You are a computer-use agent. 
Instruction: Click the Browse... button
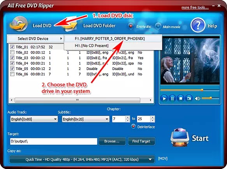[x=112, y=141]
